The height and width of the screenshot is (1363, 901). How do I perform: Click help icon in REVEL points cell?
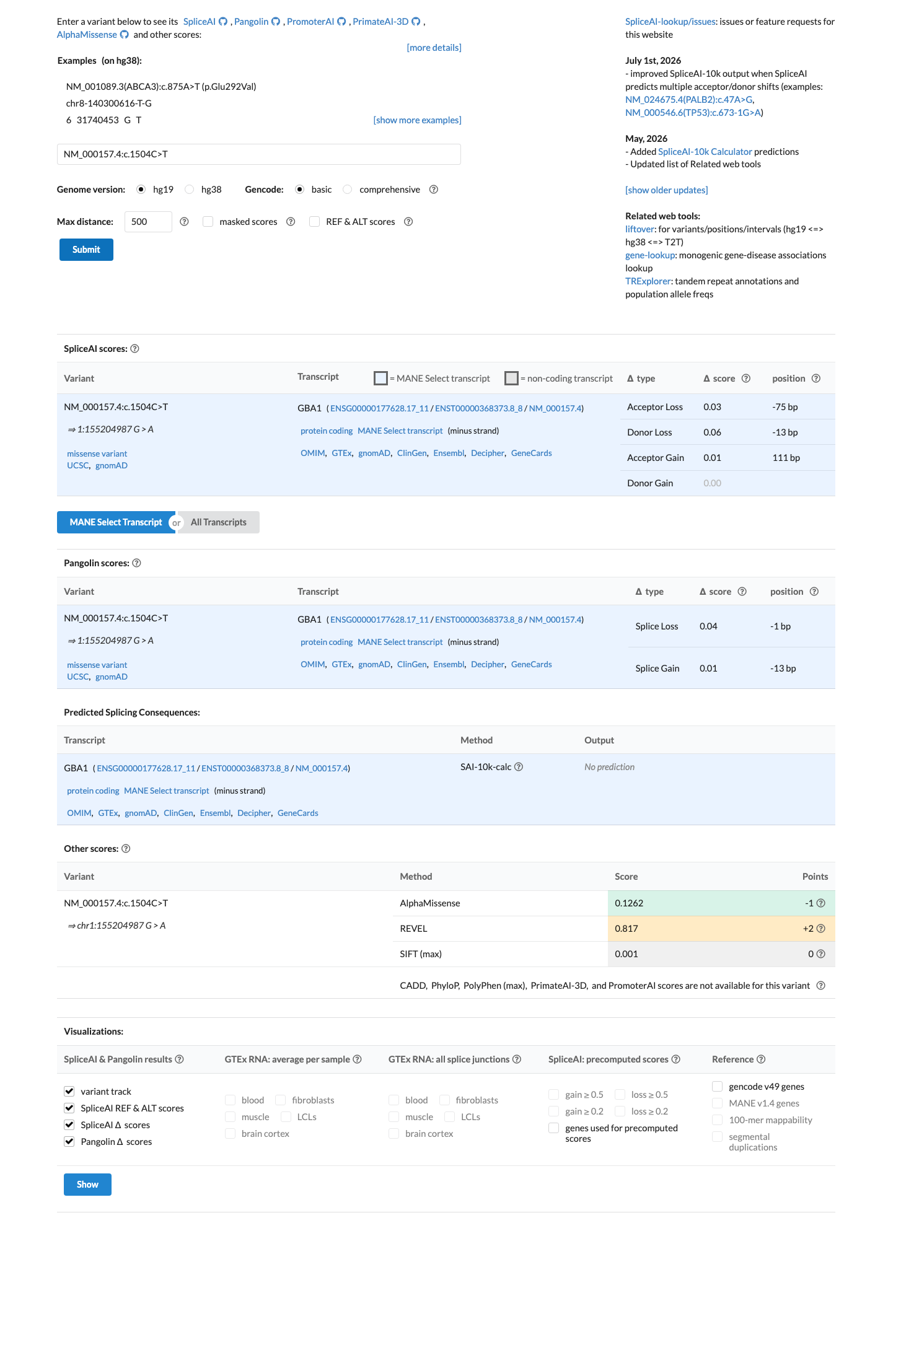coord(821,929)
